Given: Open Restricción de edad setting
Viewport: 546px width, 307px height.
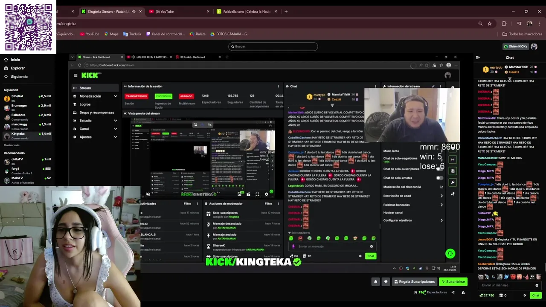Looking at the screenshot, I should coord(413,196).
